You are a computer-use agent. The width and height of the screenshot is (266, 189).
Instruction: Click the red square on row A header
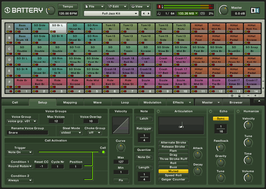[11, 31]
